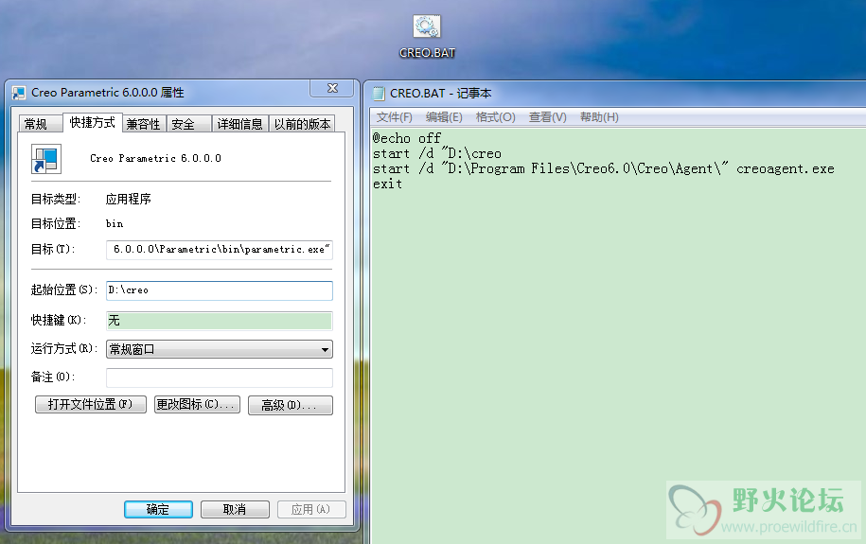Open Notepad 格式(O) menu
Image resolution: width=866 pixels, height=544 pixels.
click(495, 117)
